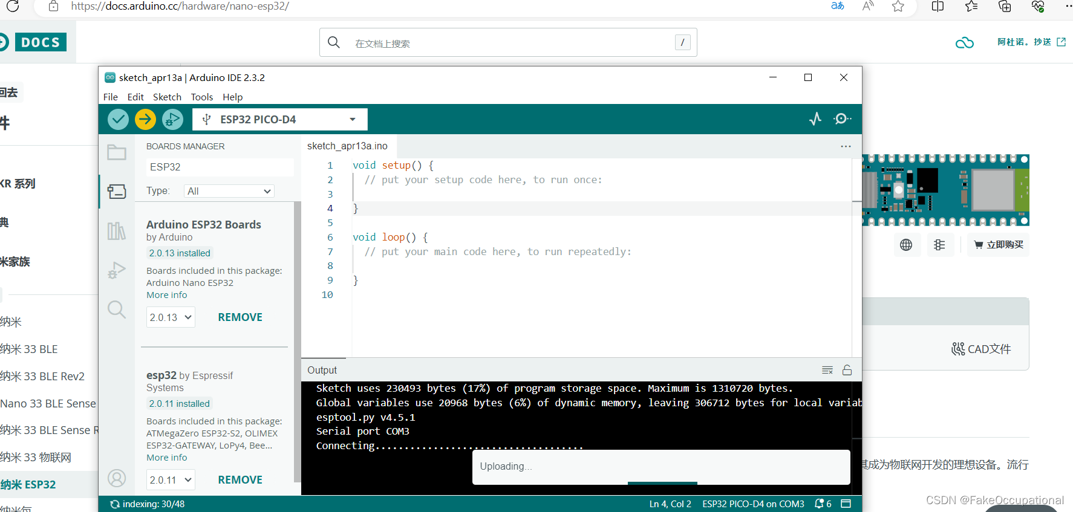Viewport: 1073px width, 512px height.
Task: Open the Serial Monitor
Action: [x=842, y=119]
